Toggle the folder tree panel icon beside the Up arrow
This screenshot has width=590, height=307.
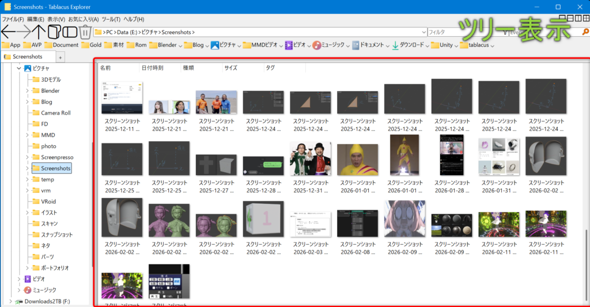coord(54,31)
